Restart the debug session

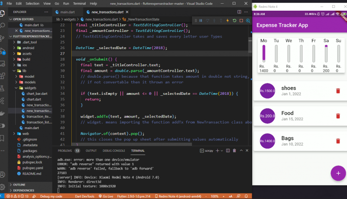[x=235, y=20]
